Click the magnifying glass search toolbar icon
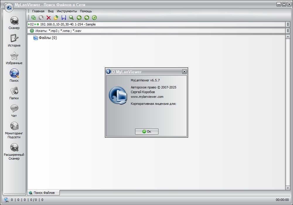The height and width of the screenshot is (205, 293). click(71, 18)
